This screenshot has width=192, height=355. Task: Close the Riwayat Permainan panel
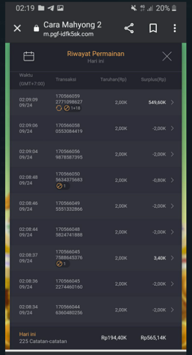(167, 57)
